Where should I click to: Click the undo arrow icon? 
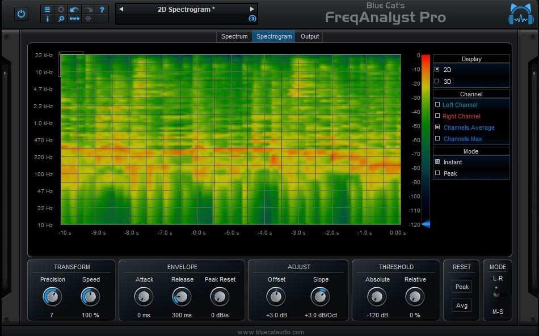click(74, 9)
